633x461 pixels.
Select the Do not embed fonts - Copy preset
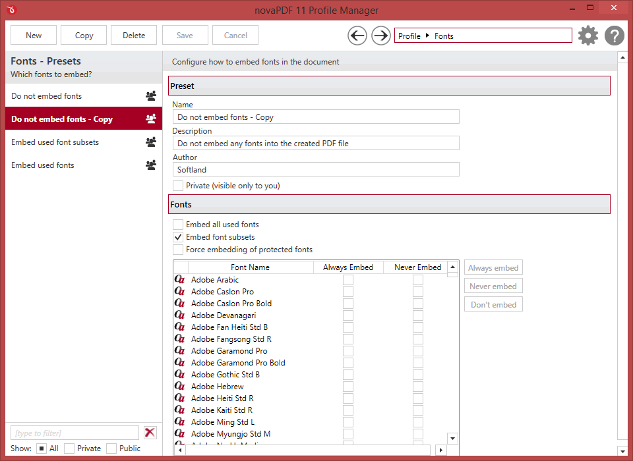(x=84, y=119)
